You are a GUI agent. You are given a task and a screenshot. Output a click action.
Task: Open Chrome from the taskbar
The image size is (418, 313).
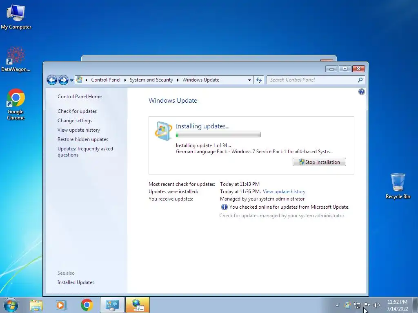(x=87, y=305)
